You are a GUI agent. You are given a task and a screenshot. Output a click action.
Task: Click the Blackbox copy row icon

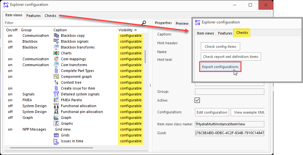point(56,35)
